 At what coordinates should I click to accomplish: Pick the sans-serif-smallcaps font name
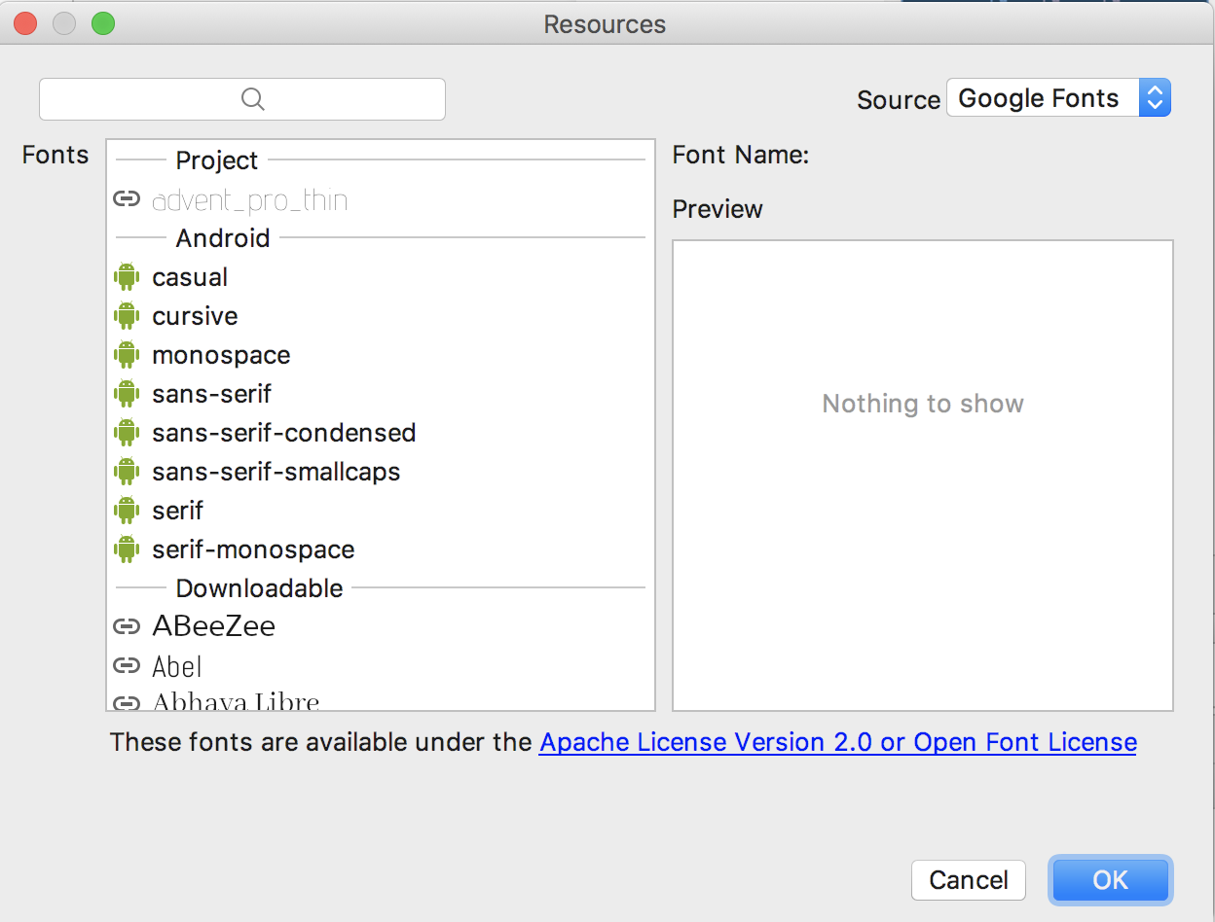tap(276, 472)
